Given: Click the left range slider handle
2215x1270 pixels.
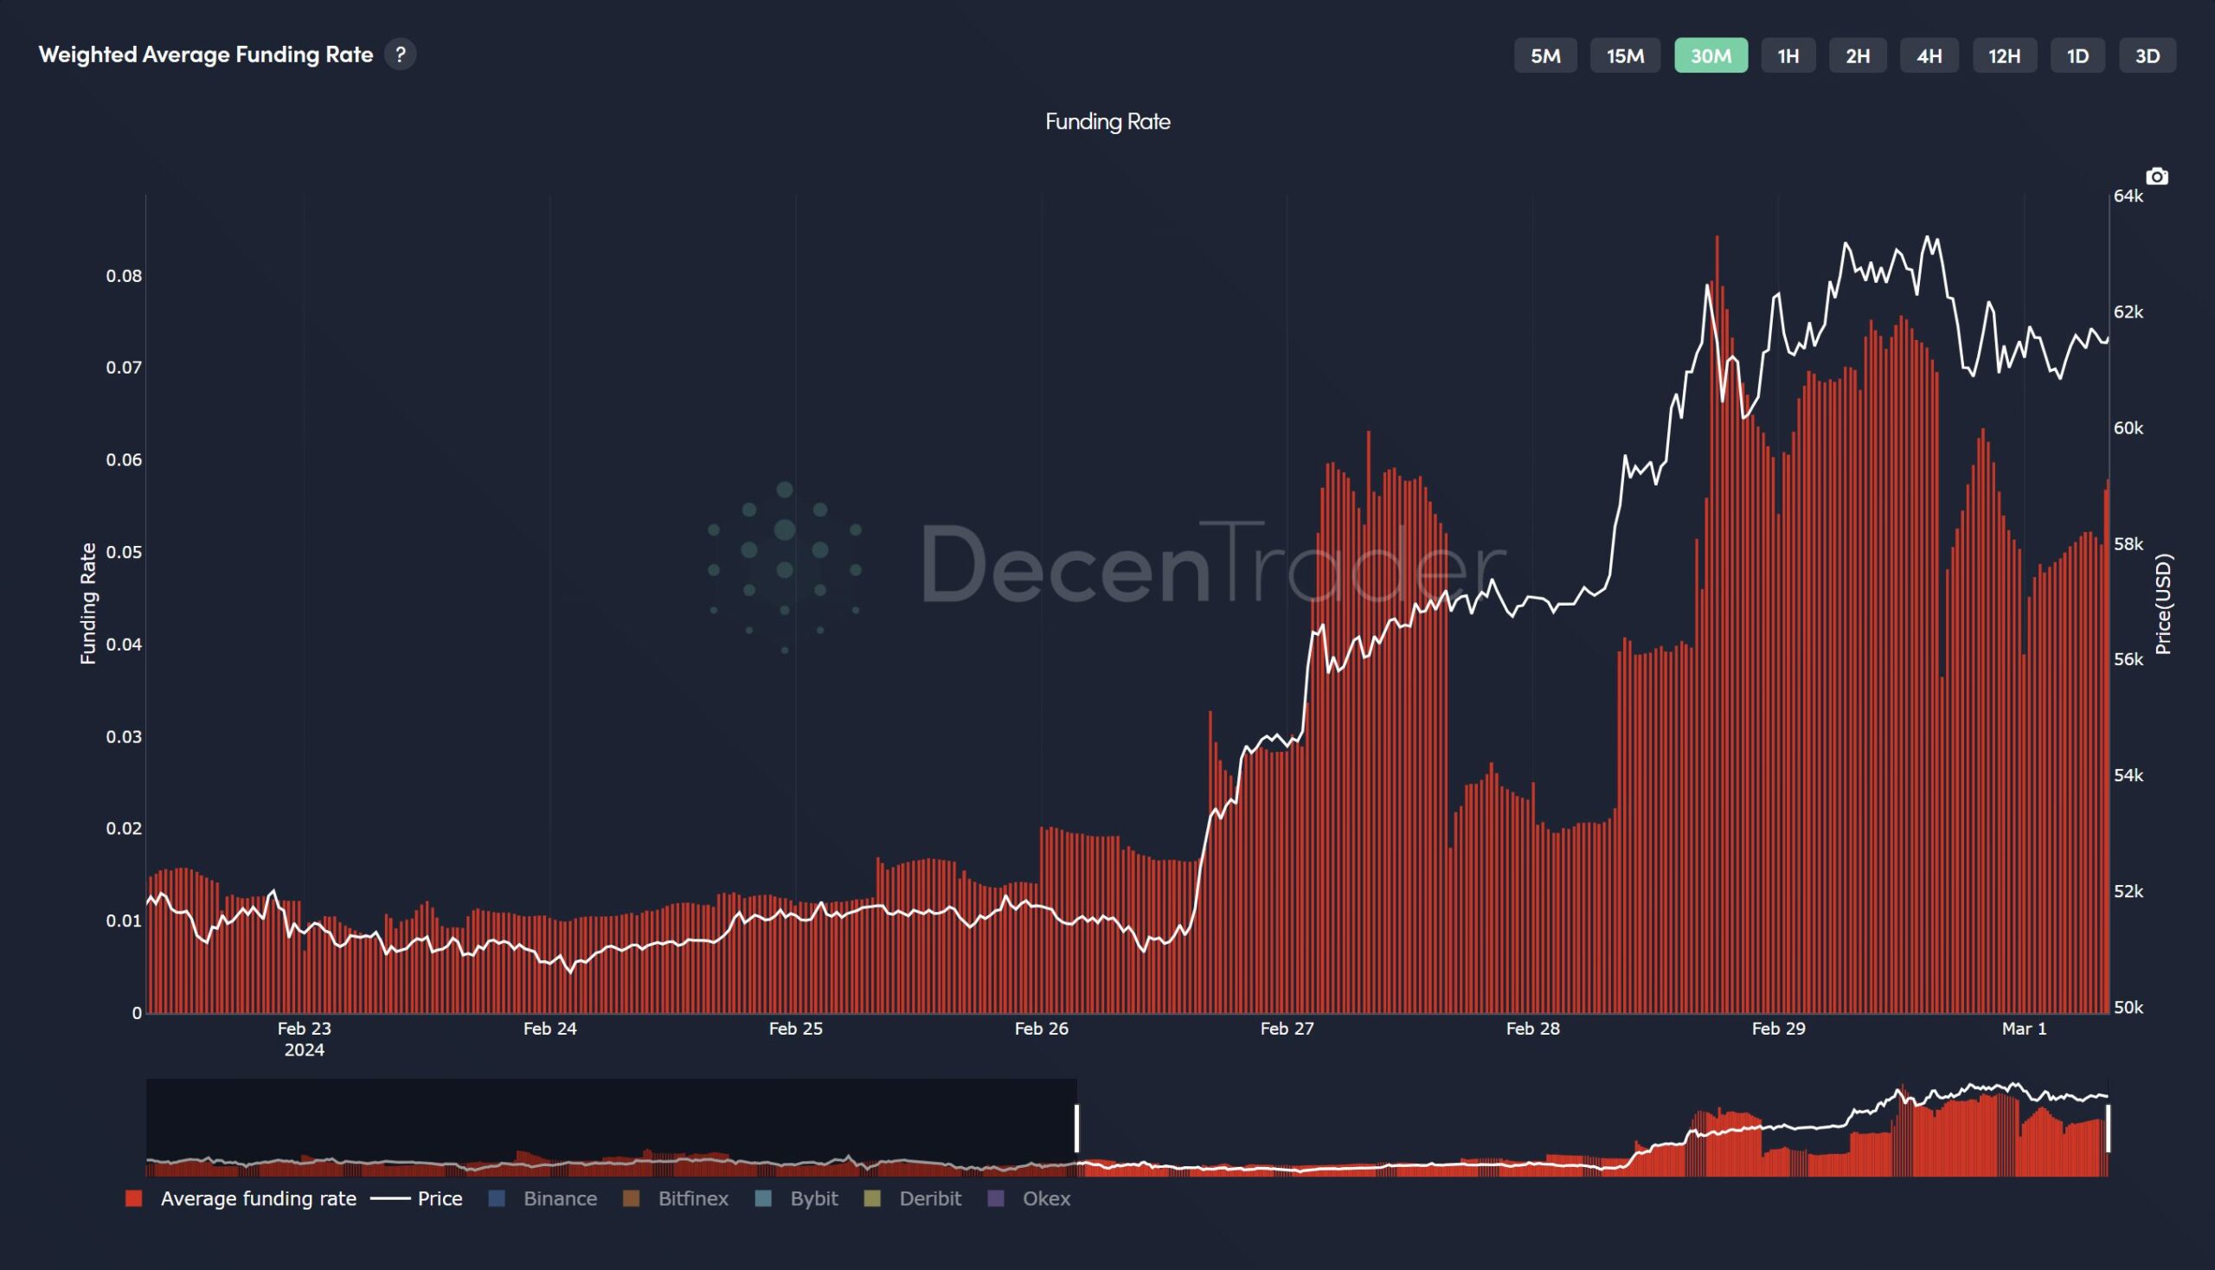Looking at the screenshot, I should tap(1076, 1128).
